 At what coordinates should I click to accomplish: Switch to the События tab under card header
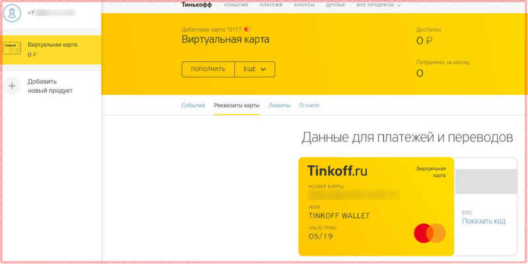(193, 105)
